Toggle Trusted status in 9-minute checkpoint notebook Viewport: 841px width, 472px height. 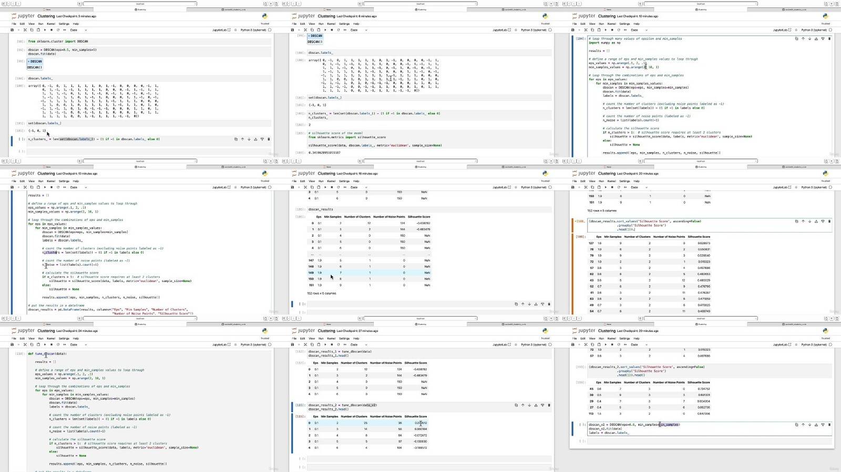pyautogui.click(x=265, y=24)
